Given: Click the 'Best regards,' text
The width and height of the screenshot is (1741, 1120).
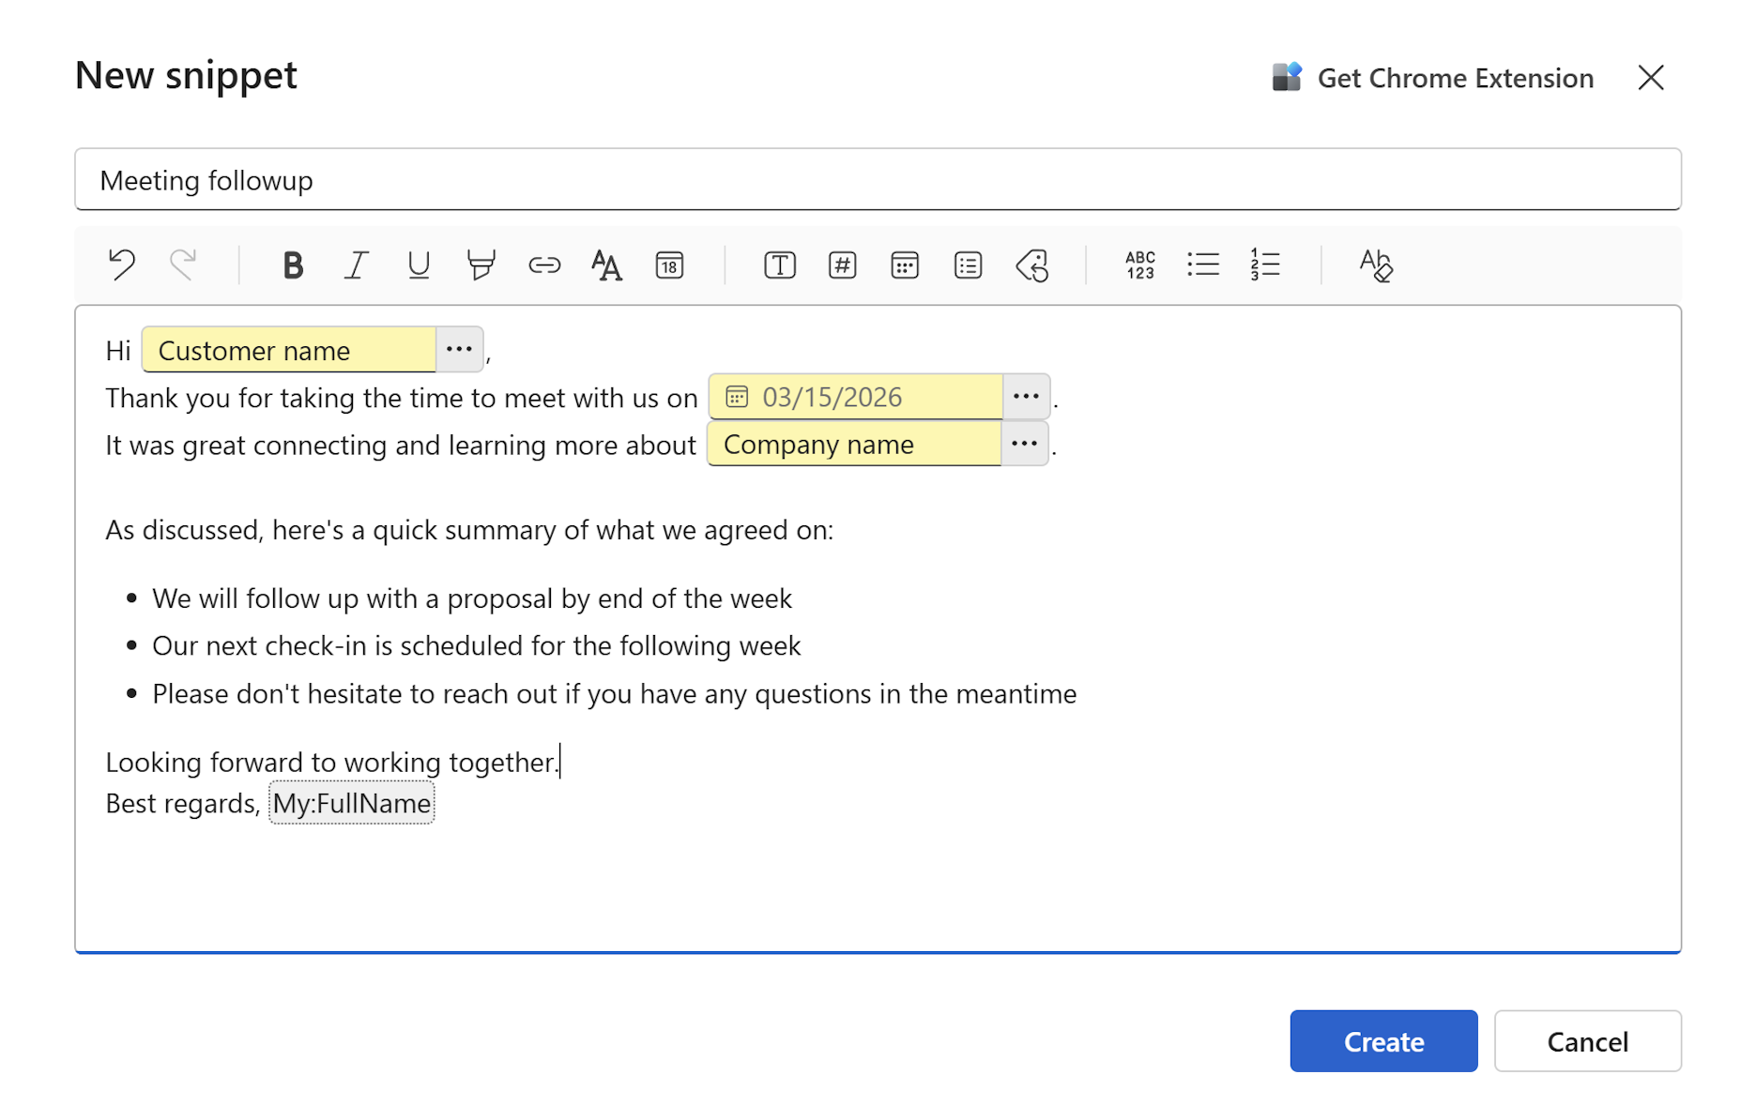Looking at the screenshot, I should 183,804.
